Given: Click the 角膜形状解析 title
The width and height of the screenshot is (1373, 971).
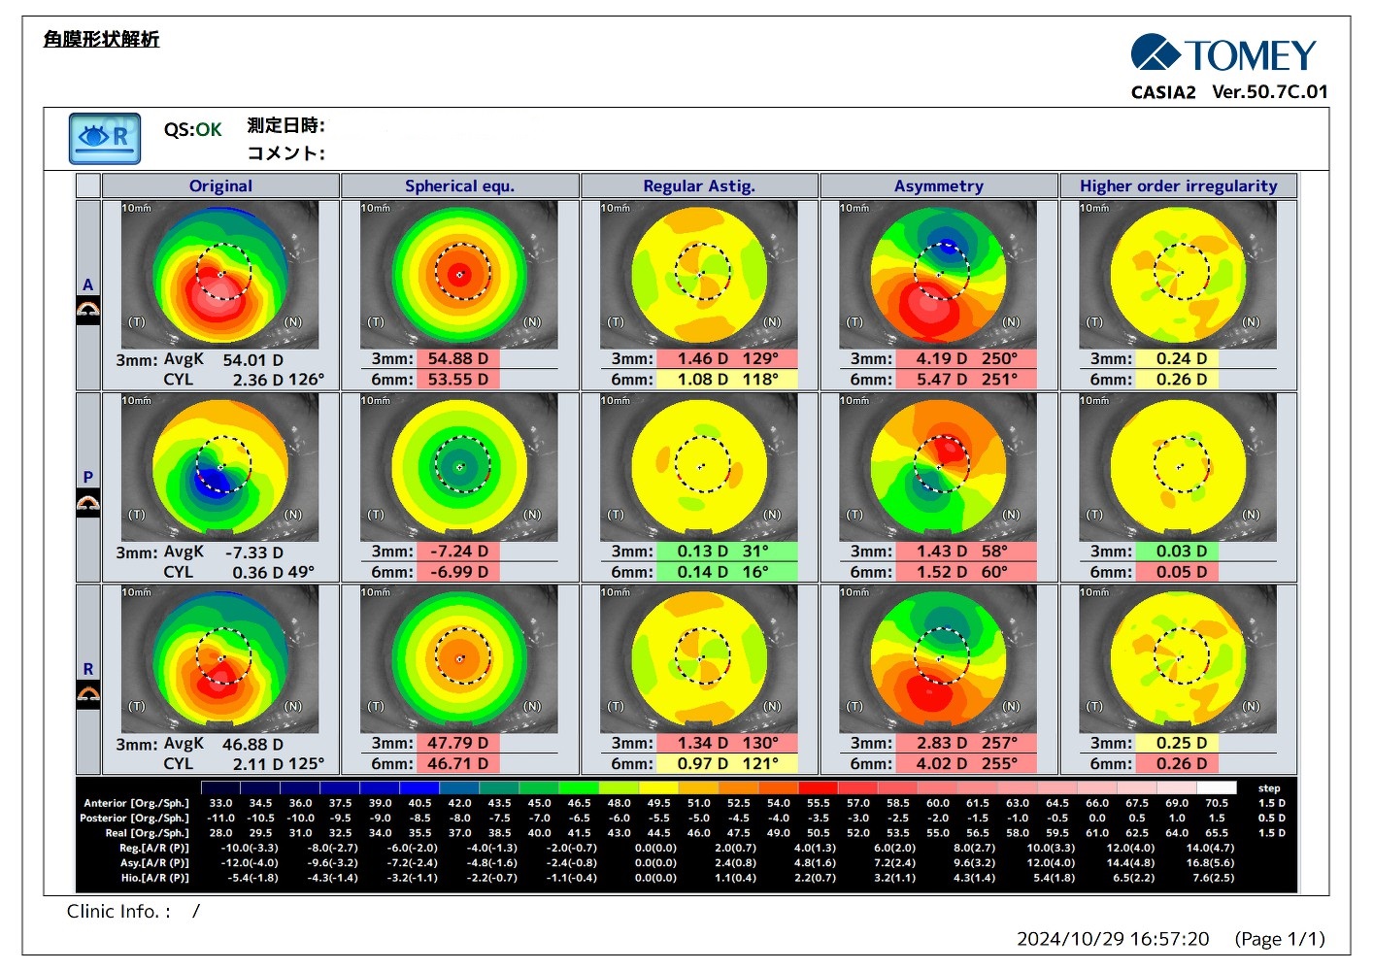Looking at the screenshot, I should coord(101,39).
